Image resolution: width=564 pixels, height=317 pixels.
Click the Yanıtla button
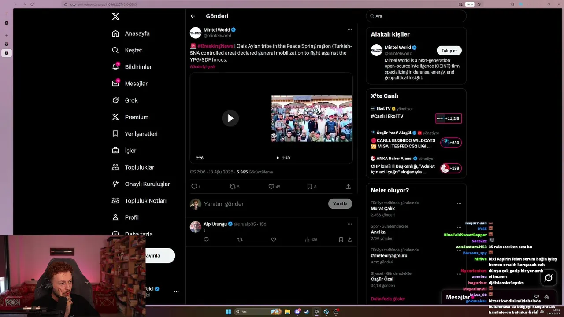[340, 204]
